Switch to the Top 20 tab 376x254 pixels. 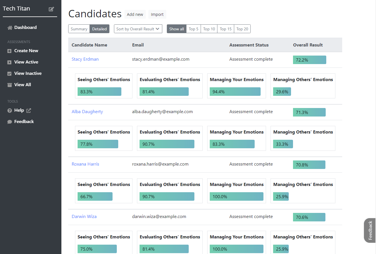[242, 29]
